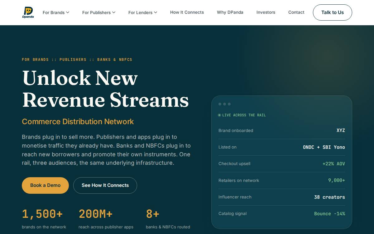This screenshot has height=234, width=374.
Task: Click banks & NBFCs routed caption
Action: pyautogui.click(x=168, y=227)
